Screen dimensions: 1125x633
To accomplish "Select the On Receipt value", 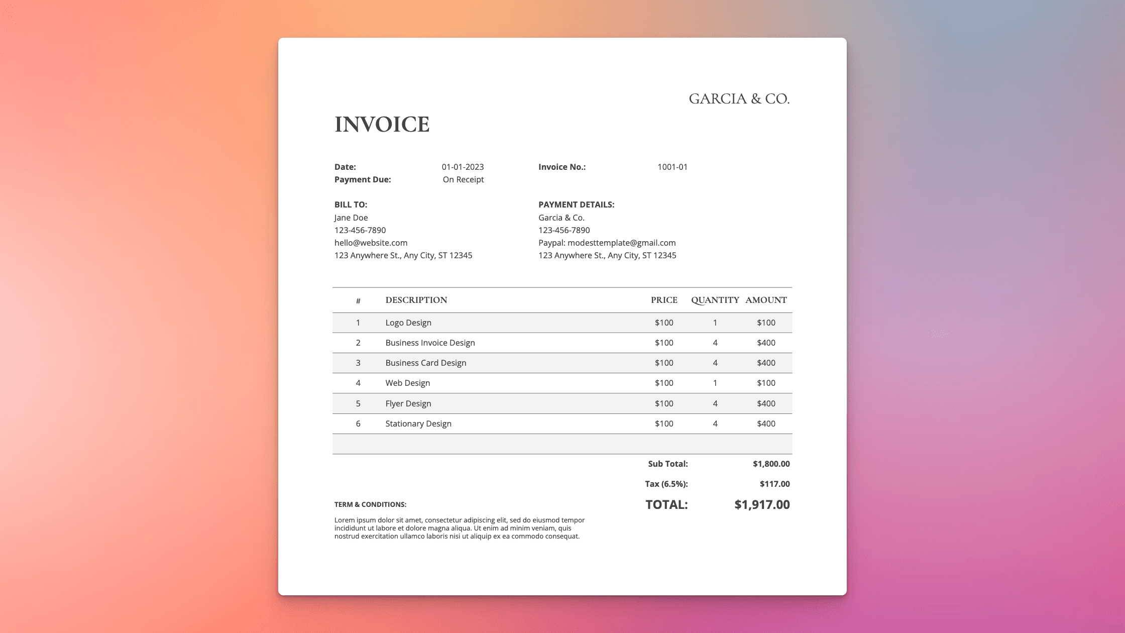I will (x=463, y=179).
